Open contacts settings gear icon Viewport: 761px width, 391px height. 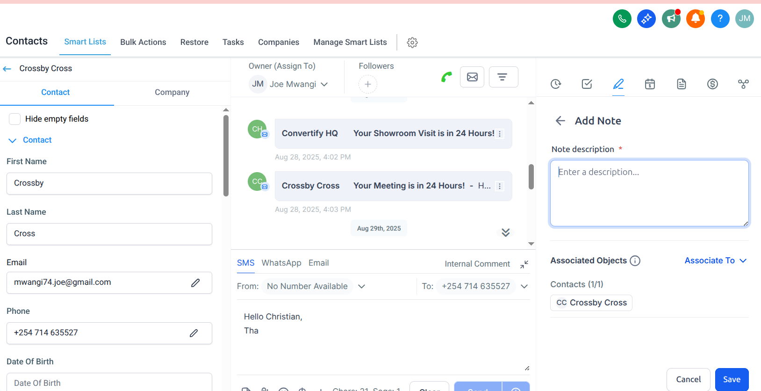412,43
